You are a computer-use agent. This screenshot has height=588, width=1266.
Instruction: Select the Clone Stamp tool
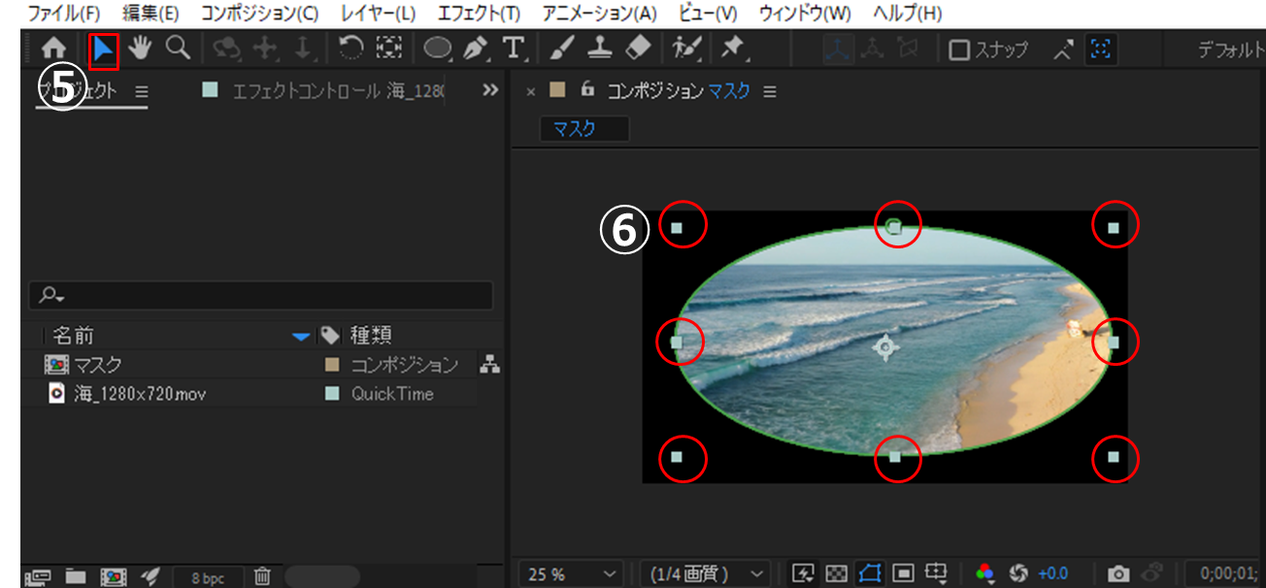tap(602, 49)
